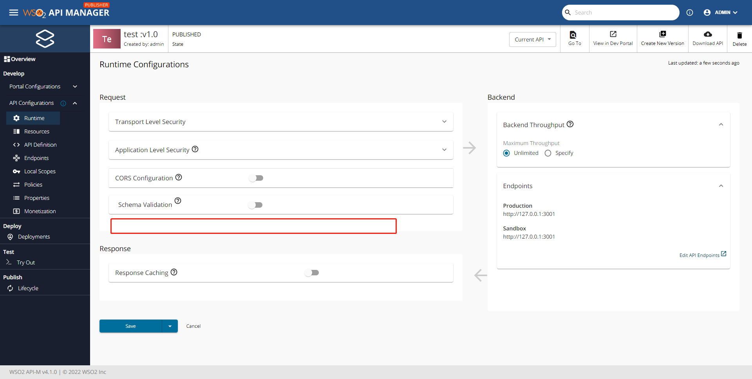Select the Specify throughput radio button
752x379 pixels.
[x=548, y=153]
